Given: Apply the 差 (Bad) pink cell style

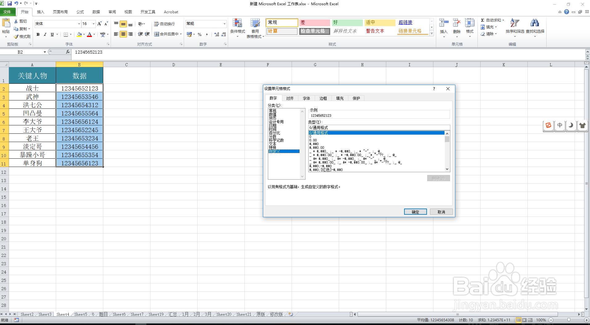Looking at the screenshot, I should [314, 22].
